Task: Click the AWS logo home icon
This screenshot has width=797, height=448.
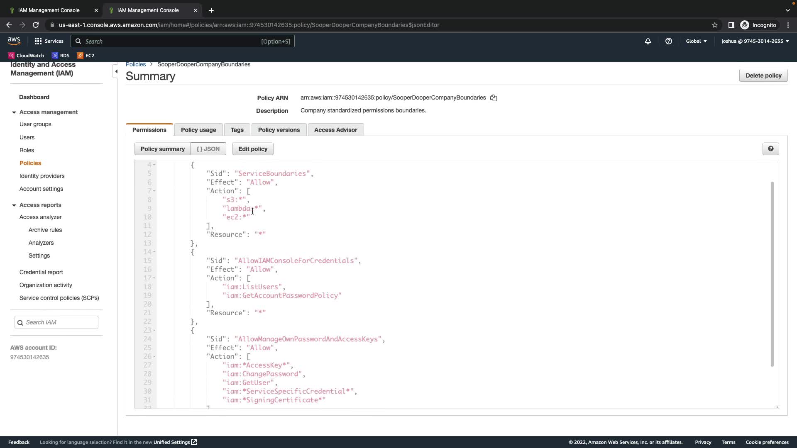Action: [x=14, y=41]
